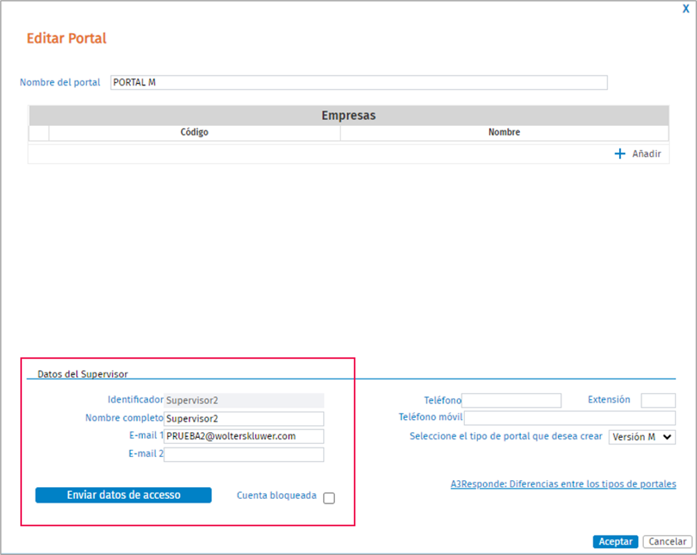This screenshot has width=697, height=555.
Task: Click into the empty E-mail 2 field
Action: coord(243,455)
